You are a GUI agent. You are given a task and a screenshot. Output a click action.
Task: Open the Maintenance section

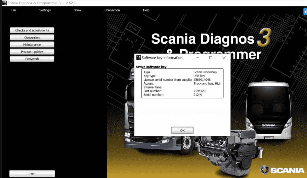[32, 44]
